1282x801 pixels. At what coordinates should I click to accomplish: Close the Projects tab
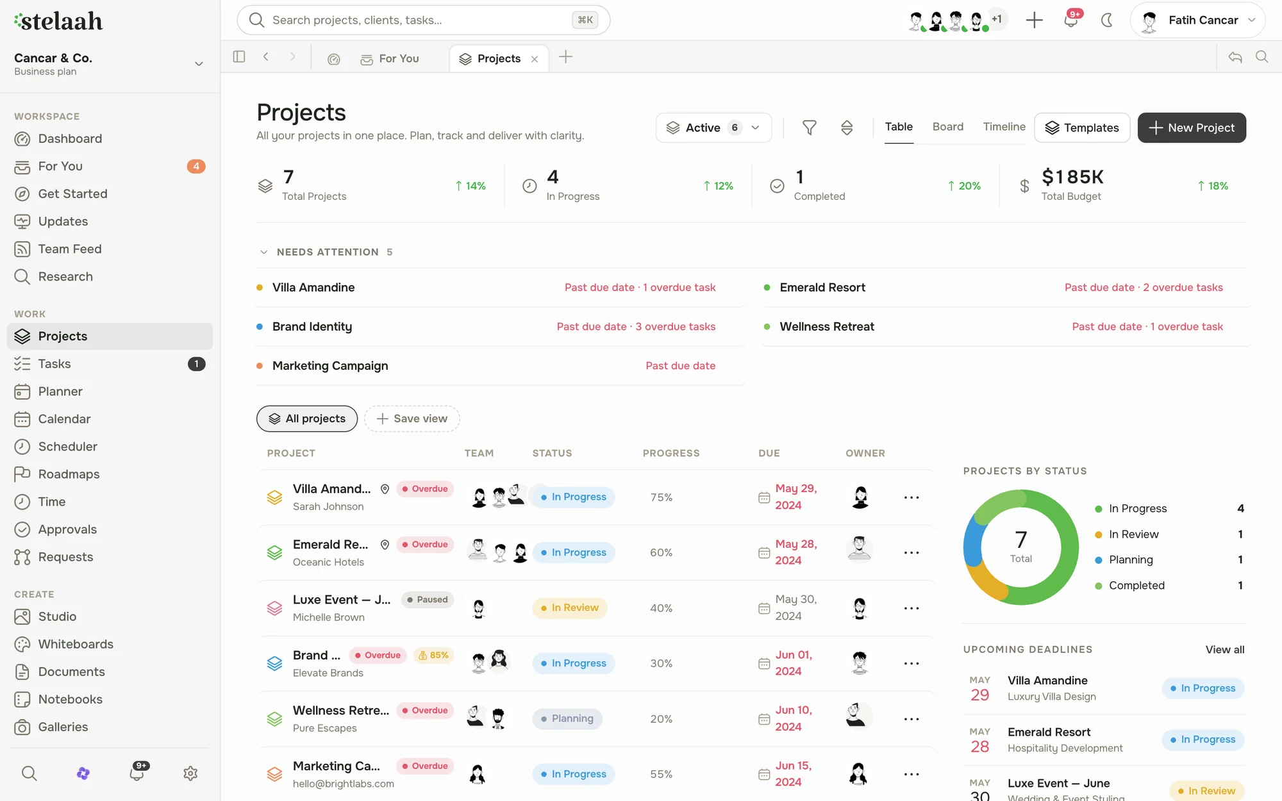point(535,59)
